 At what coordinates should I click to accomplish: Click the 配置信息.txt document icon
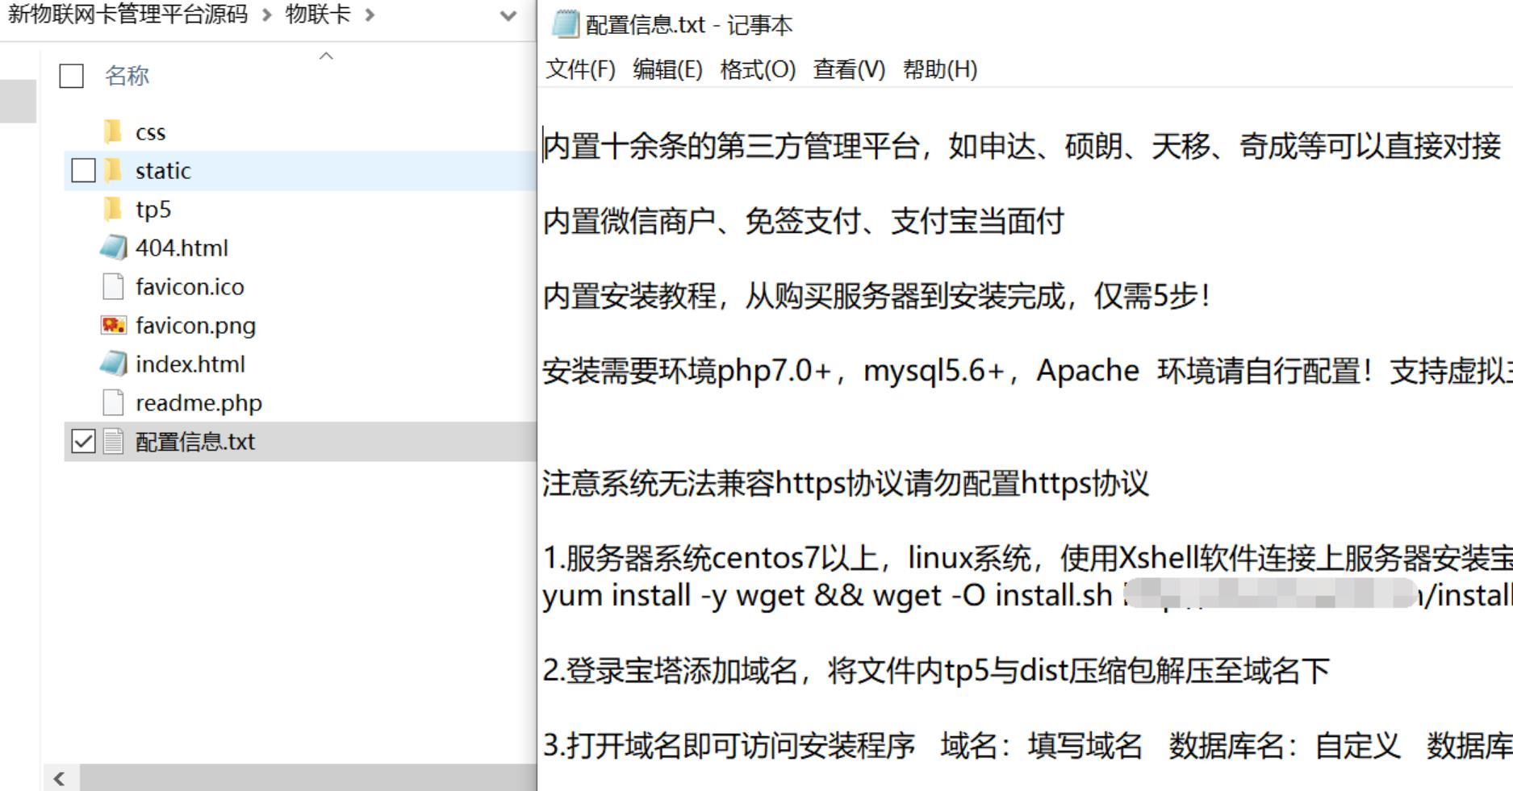(113, 441)
